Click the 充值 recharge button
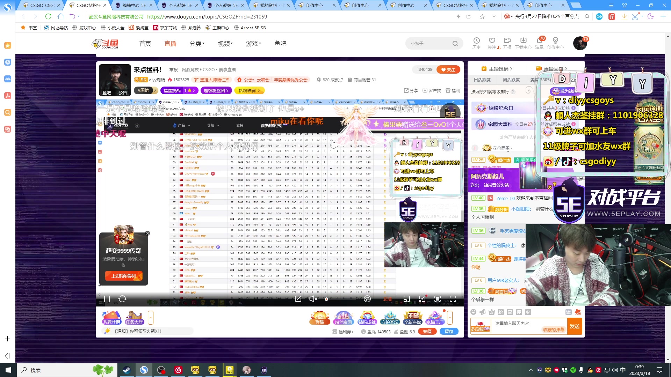Image resolution: width=671 pixels, height=377 pixels. coord(427,332)
